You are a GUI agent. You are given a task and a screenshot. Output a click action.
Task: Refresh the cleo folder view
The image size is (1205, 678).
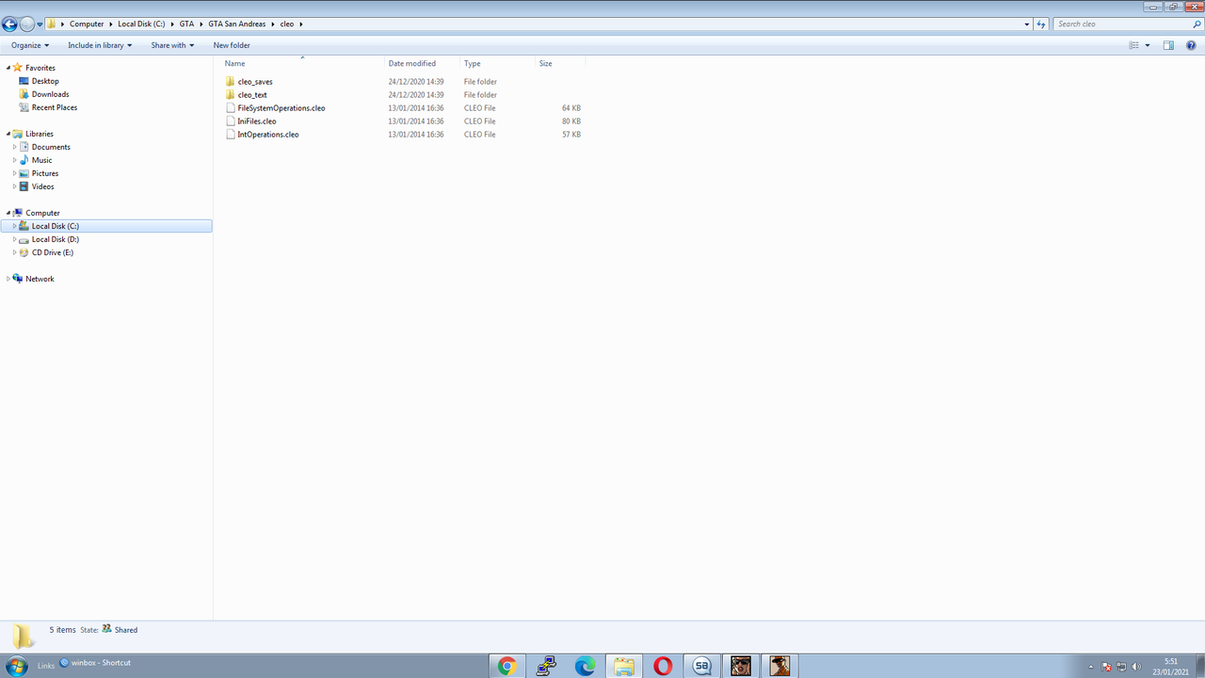[x=1041, y=24]
